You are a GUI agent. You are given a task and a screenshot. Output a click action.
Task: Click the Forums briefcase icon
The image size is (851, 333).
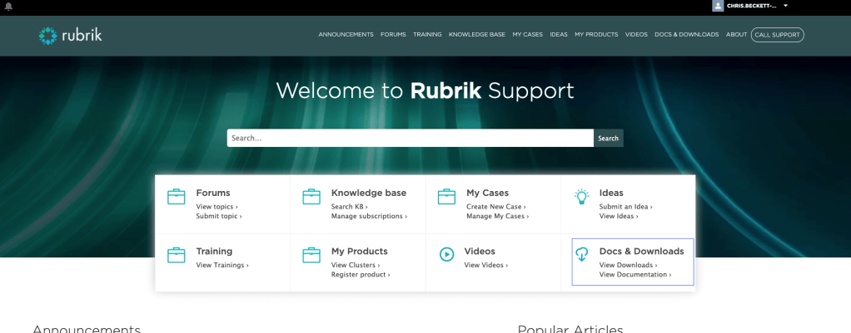[176, 197]
